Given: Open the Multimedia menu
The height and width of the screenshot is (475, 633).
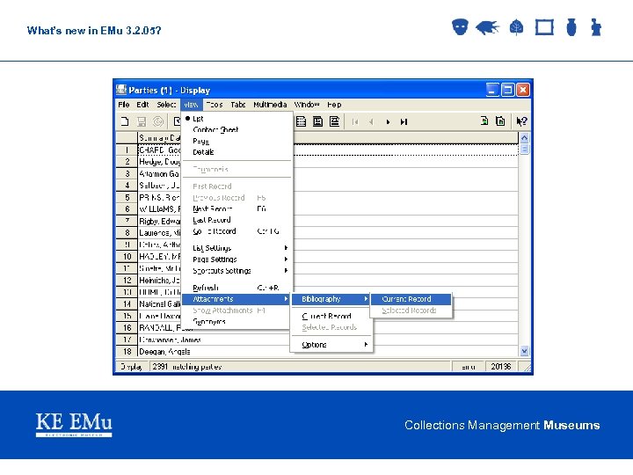Looking at the screenshot, I should [270, 105].
